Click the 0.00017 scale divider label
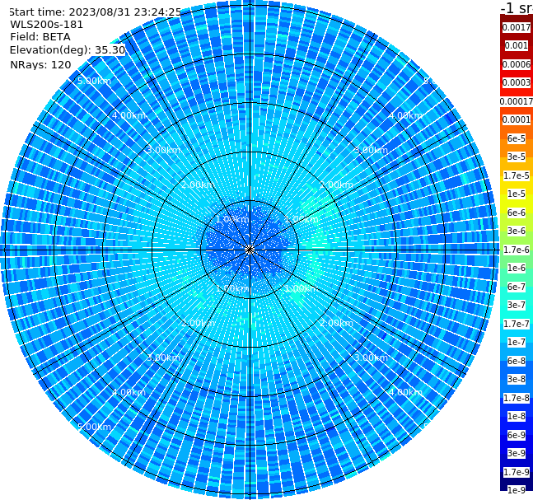533x500 pixels. (517, 101)
